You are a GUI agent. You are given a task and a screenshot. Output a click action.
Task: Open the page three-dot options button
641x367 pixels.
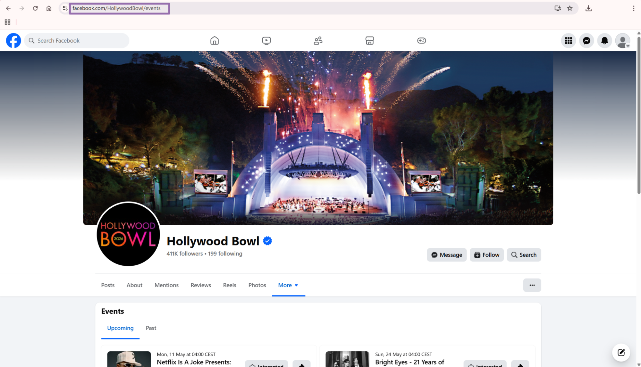coord(532,285)
